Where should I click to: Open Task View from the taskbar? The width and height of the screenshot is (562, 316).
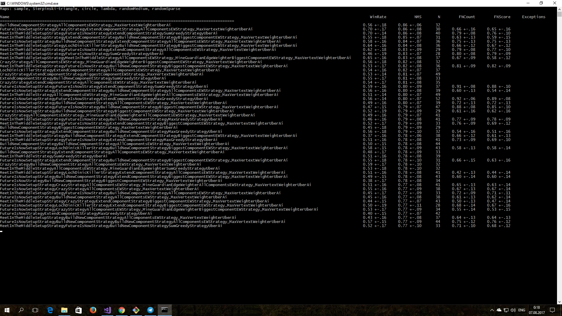pos(35,310)
